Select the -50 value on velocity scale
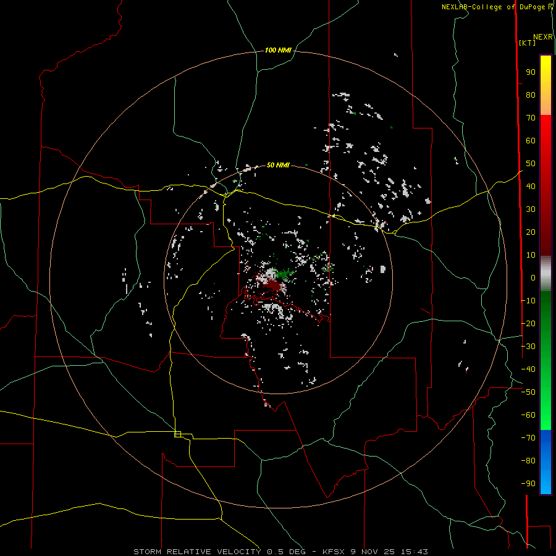This screenshot has height=556, width=556. 528,392
